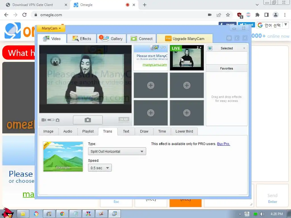Click the ON AIR indicator
Image resolution: width=291 pixels, height=218 pixels.
point(124,120)
